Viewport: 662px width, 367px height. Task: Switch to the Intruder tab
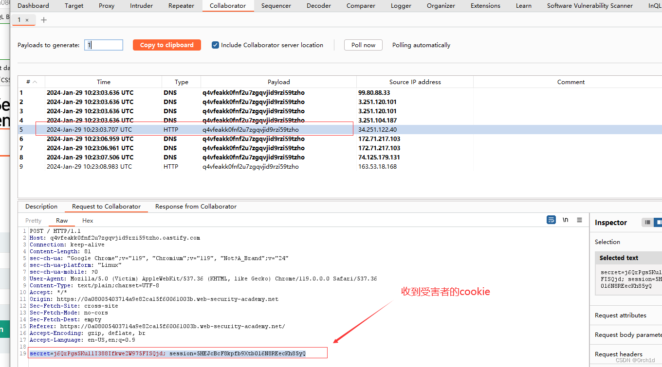(x=142, y=6)
